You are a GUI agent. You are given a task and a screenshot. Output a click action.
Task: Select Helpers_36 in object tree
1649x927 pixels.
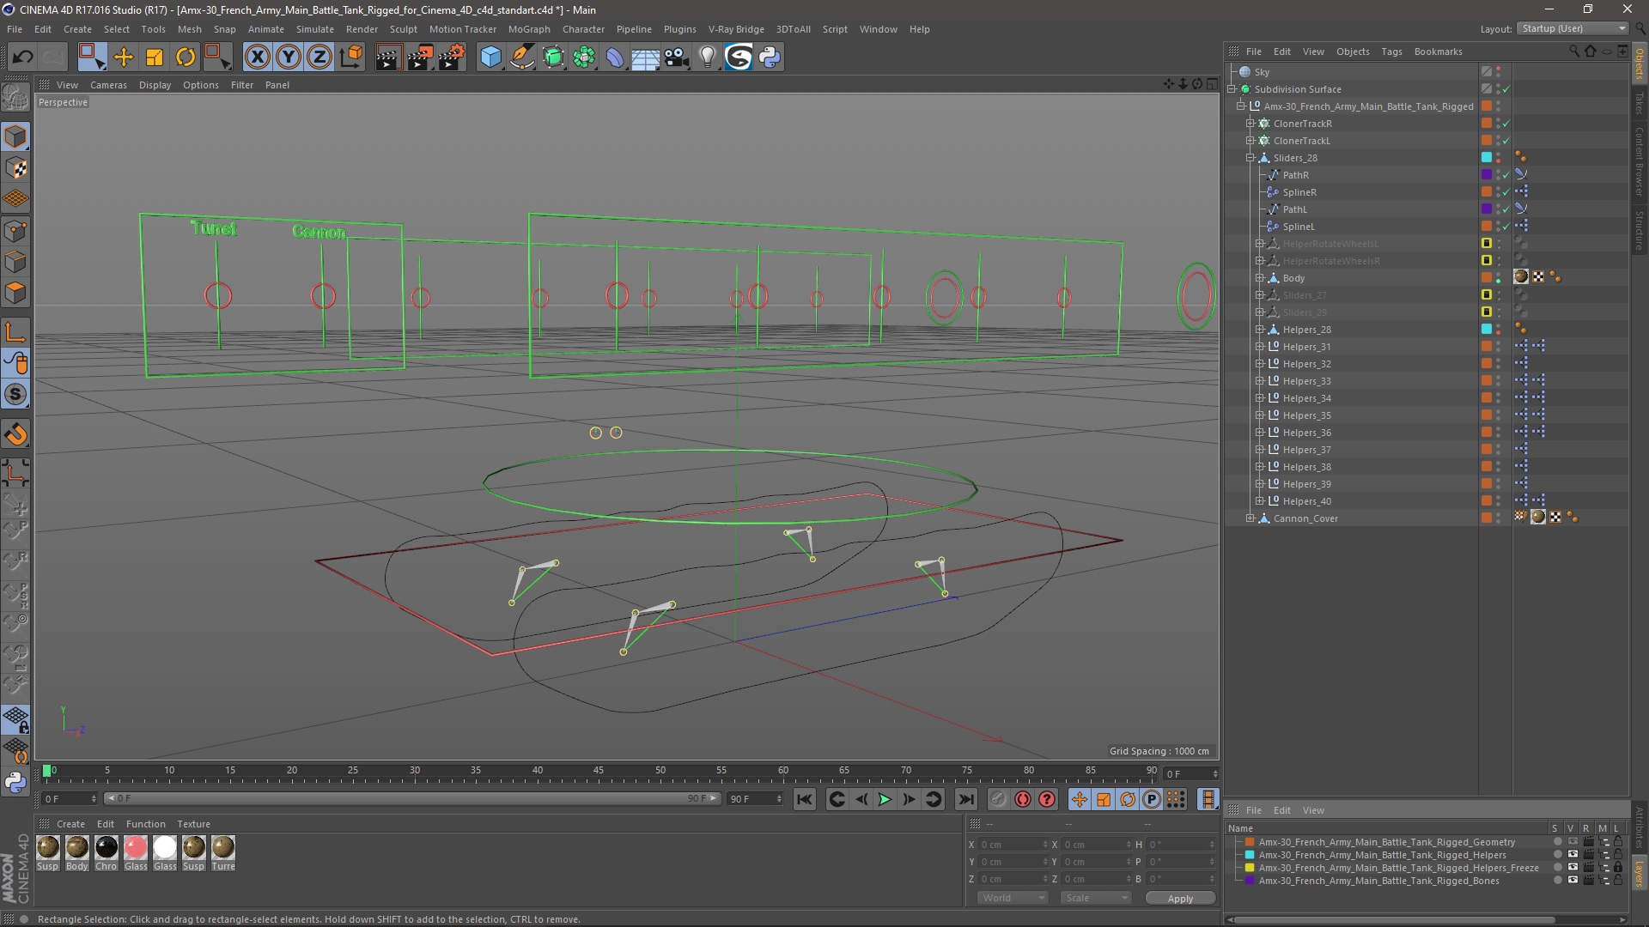click(x=1306, y=433)
